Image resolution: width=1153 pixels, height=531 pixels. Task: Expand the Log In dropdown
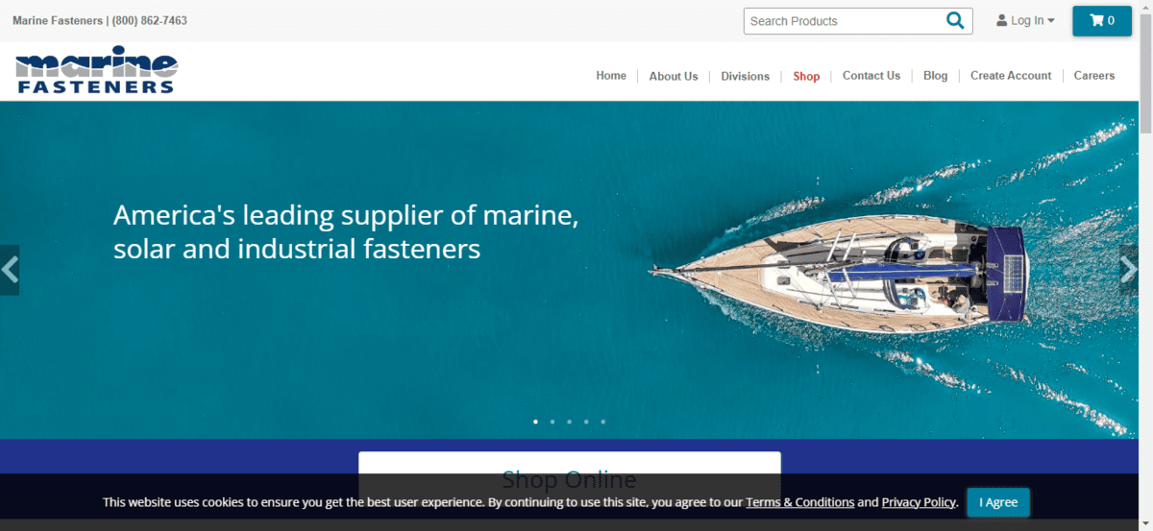point(1026,20)
